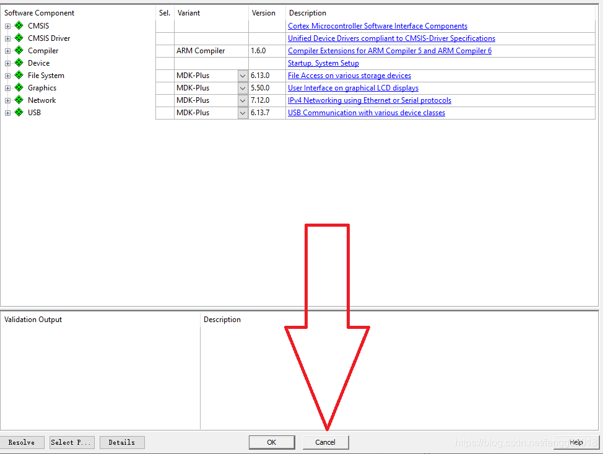Open File Access on various storage devices link

(350, 76)
